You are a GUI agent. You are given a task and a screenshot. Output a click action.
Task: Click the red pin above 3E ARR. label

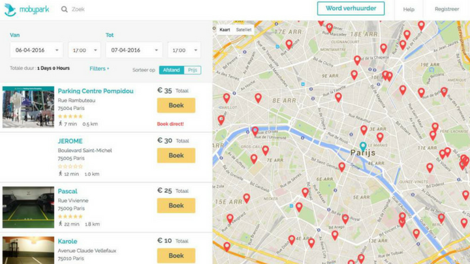(364, 130)
